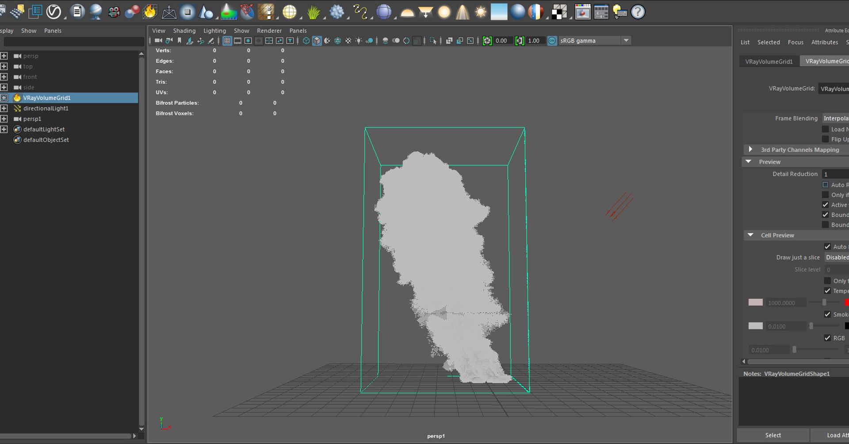Image resolution: width=849 pixels, height=444 pixels.
Task: Click the V-Ray fire volume grid icon
Action: tap(150, 12)
